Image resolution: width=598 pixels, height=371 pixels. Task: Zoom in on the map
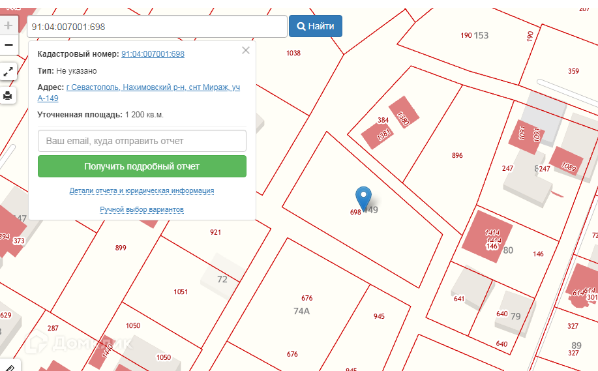point(8,26)
